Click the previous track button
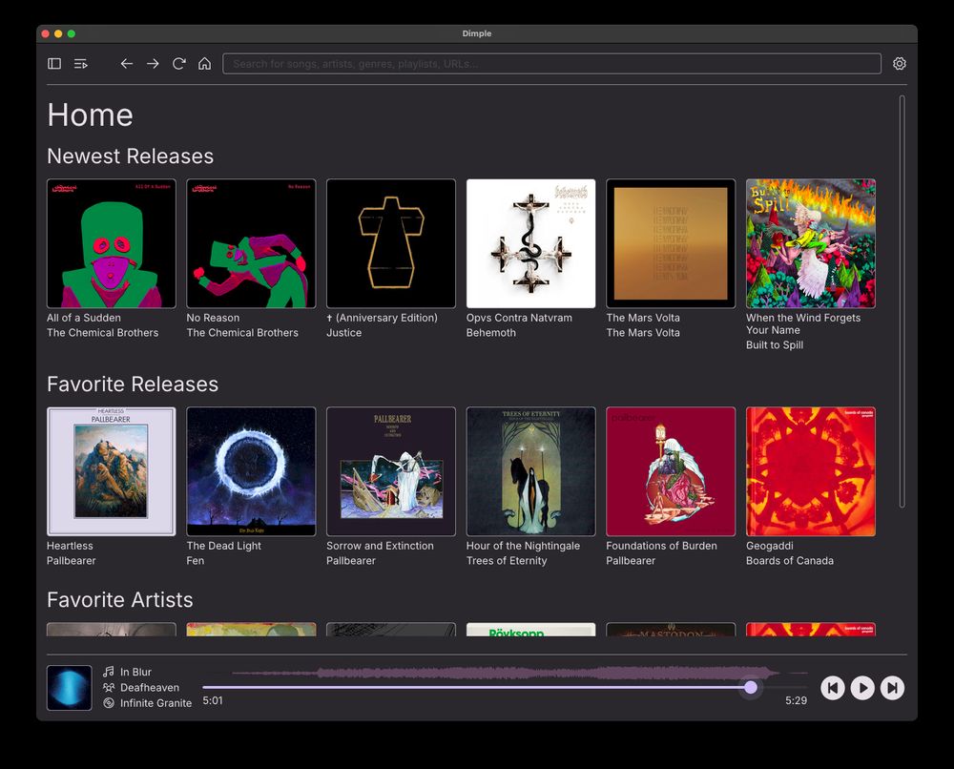This screenshot has width=954, height=769. click(x=833, y=688)
